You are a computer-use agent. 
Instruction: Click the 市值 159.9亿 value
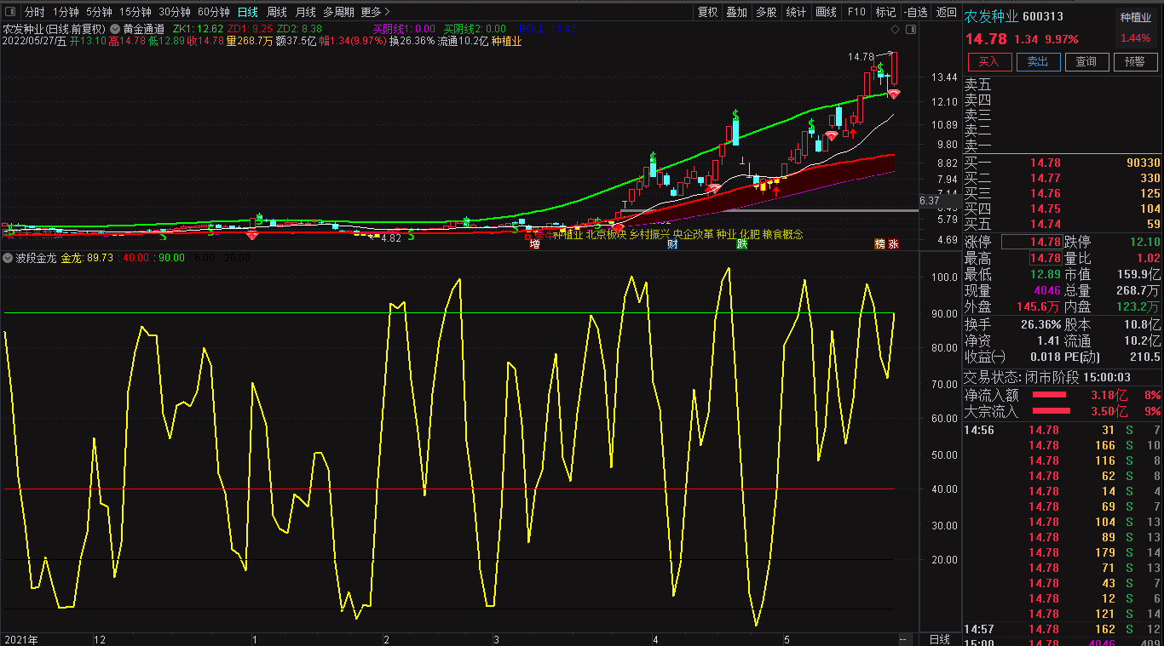click(1138, 274)
